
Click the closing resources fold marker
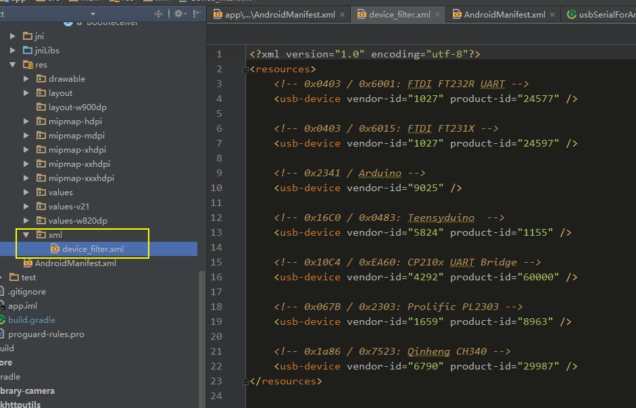click(x=245, y=381)
